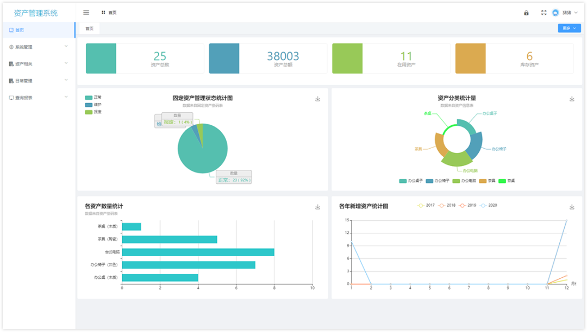
Task: Toggle fullscreen mode icon in header
Action: (x=544, y=12)
